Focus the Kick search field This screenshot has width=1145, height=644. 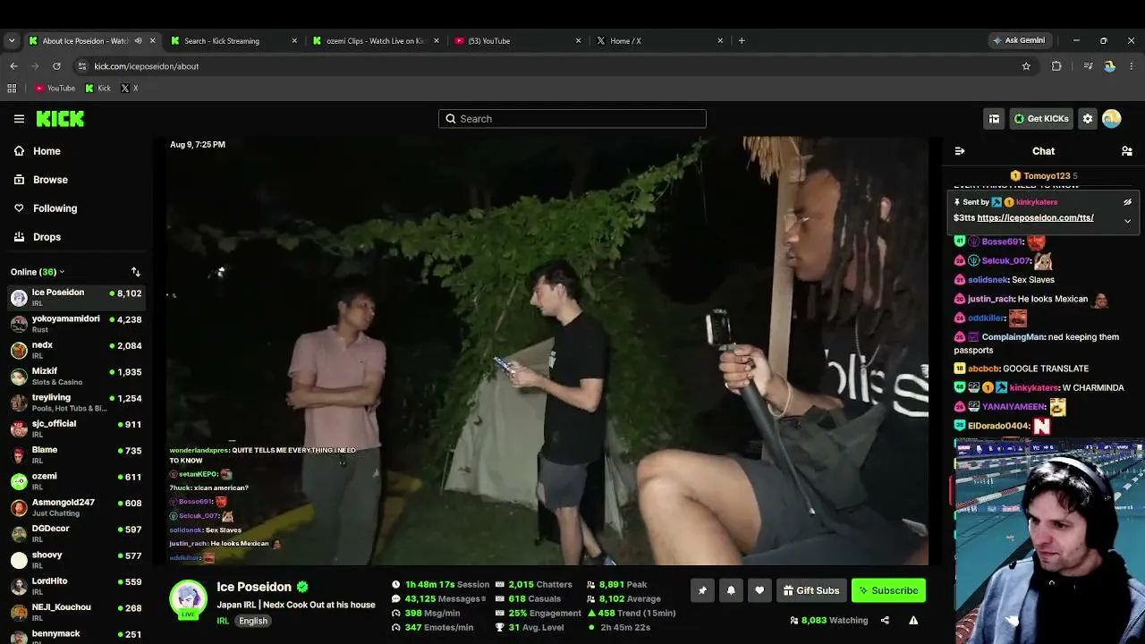click(572, 118)
